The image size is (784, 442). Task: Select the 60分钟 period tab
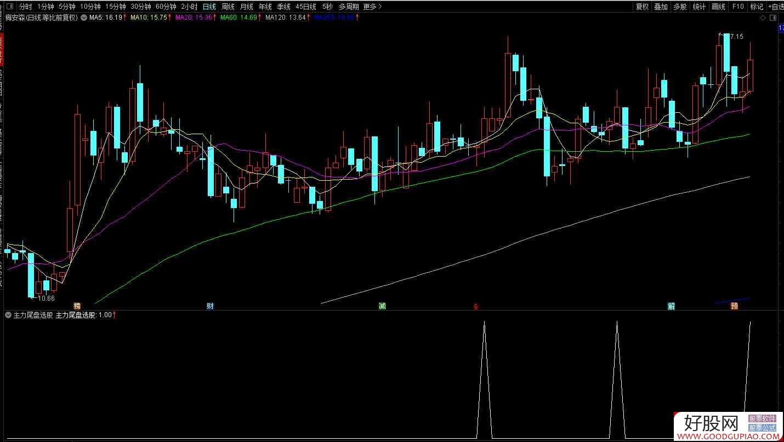click(x=166, y=7)
